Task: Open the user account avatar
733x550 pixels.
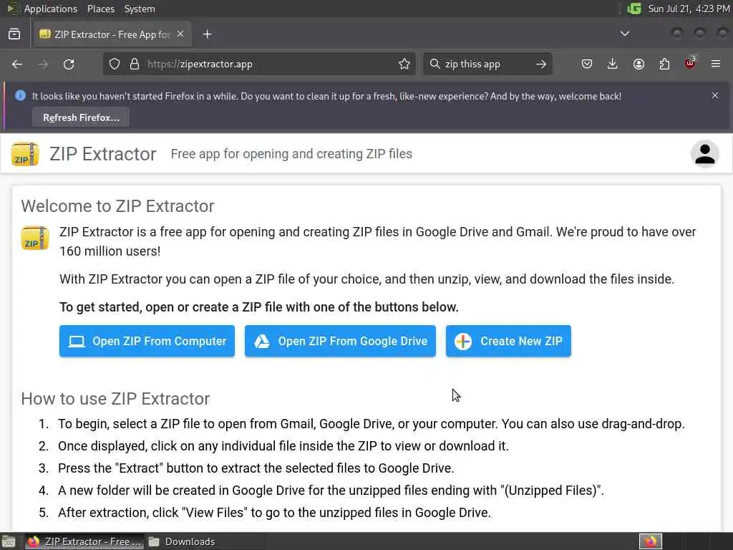Action: [x=704, y=154]
